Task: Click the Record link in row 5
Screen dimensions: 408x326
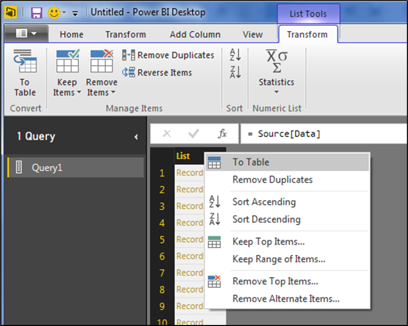Action: coord(189,239)
